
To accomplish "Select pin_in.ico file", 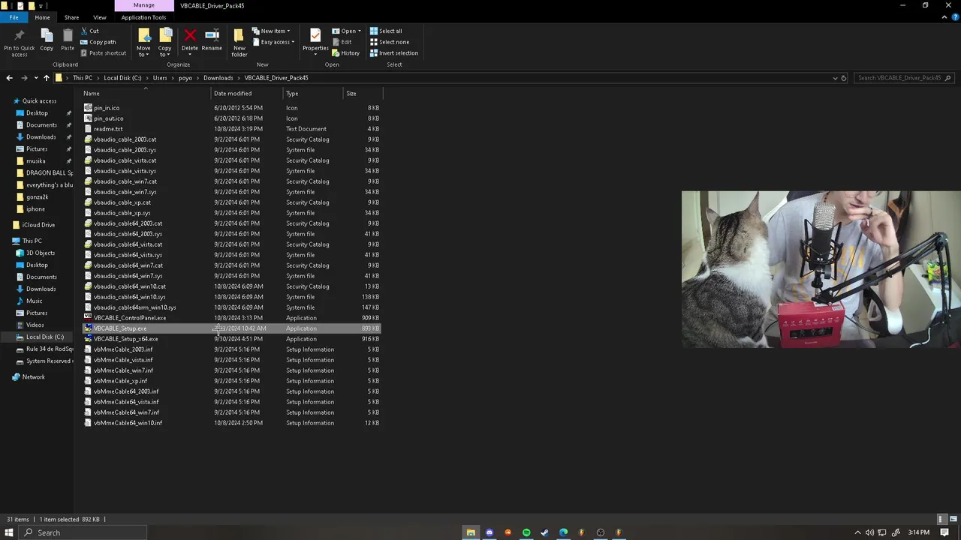I will [x=106, y=108].
